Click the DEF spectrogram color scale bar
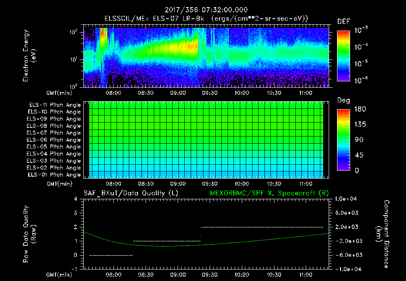Viewport: 406px width, 281px height. [343, 56]
